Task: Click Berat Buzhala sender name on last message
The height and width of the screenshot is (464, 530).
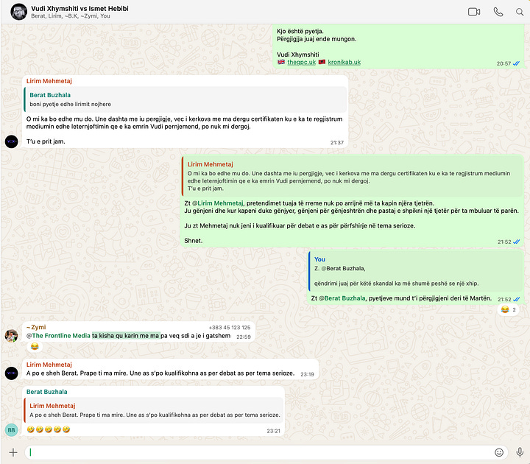Action: pyautogui.click(x=46, y=392)
